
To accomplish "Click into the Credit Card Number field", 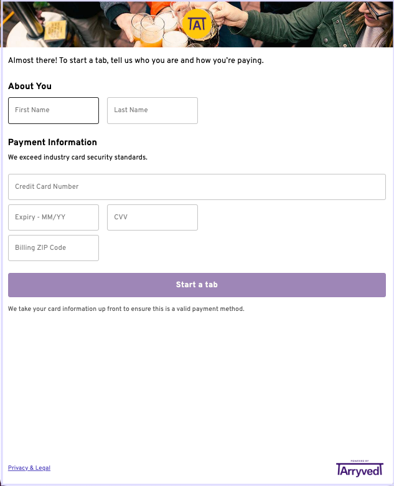I will [197, 187].
